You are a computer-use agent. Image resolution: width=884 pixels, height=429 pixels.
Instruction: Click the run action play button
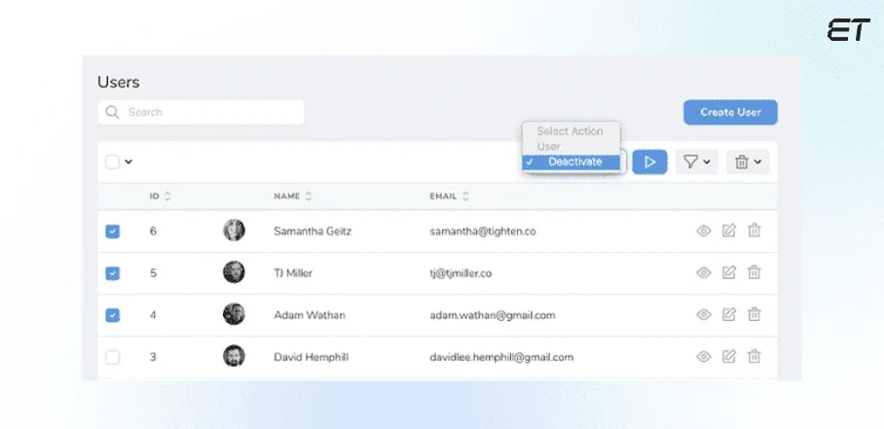(x=649, y=161)
